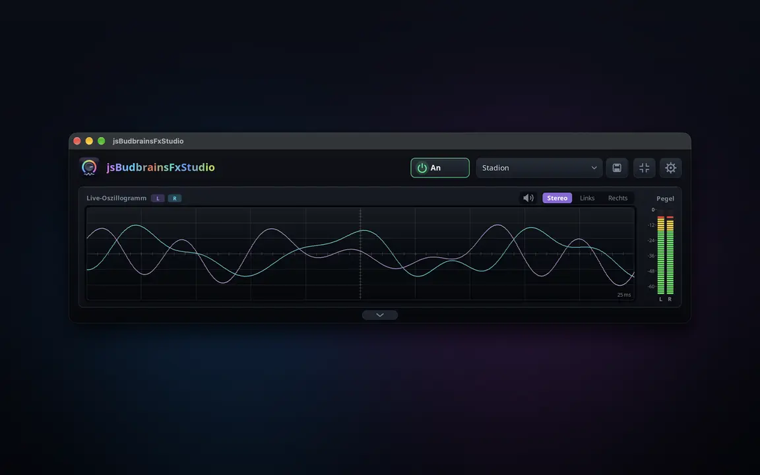The height and width of the screenshot is (475, 760).
Task: Mute audio monitoring with the speaker icon
Action: tap(528, 198)
